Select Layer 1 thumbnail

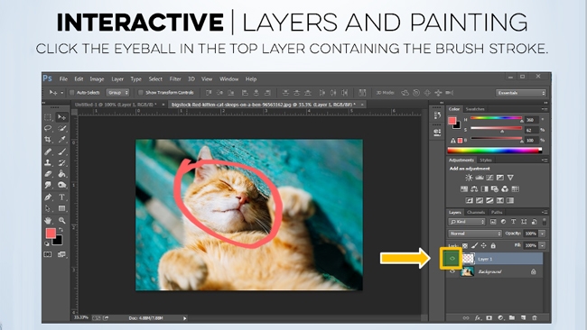468,259
